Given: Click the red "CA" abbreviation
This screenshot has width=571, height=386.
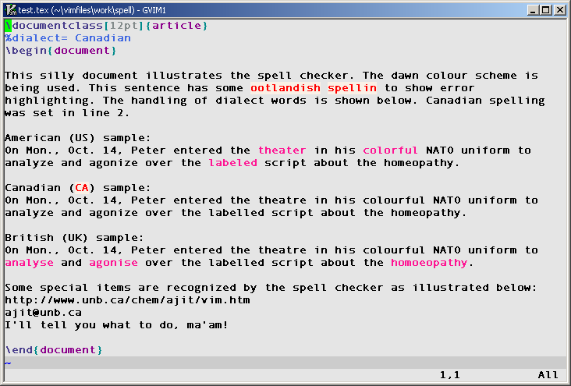Looking at the screenshot, I should 82,188.
